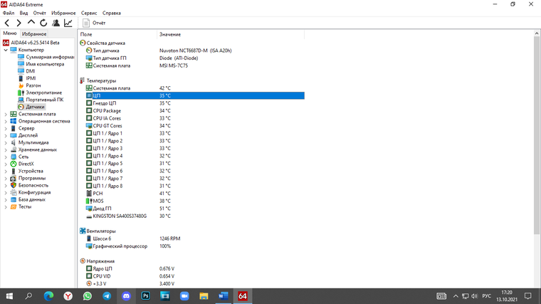Click the Конфигурация icon in the tree
Image resolution: width=541 pixels, height=304 pixels.
click(x=13, y=192)
